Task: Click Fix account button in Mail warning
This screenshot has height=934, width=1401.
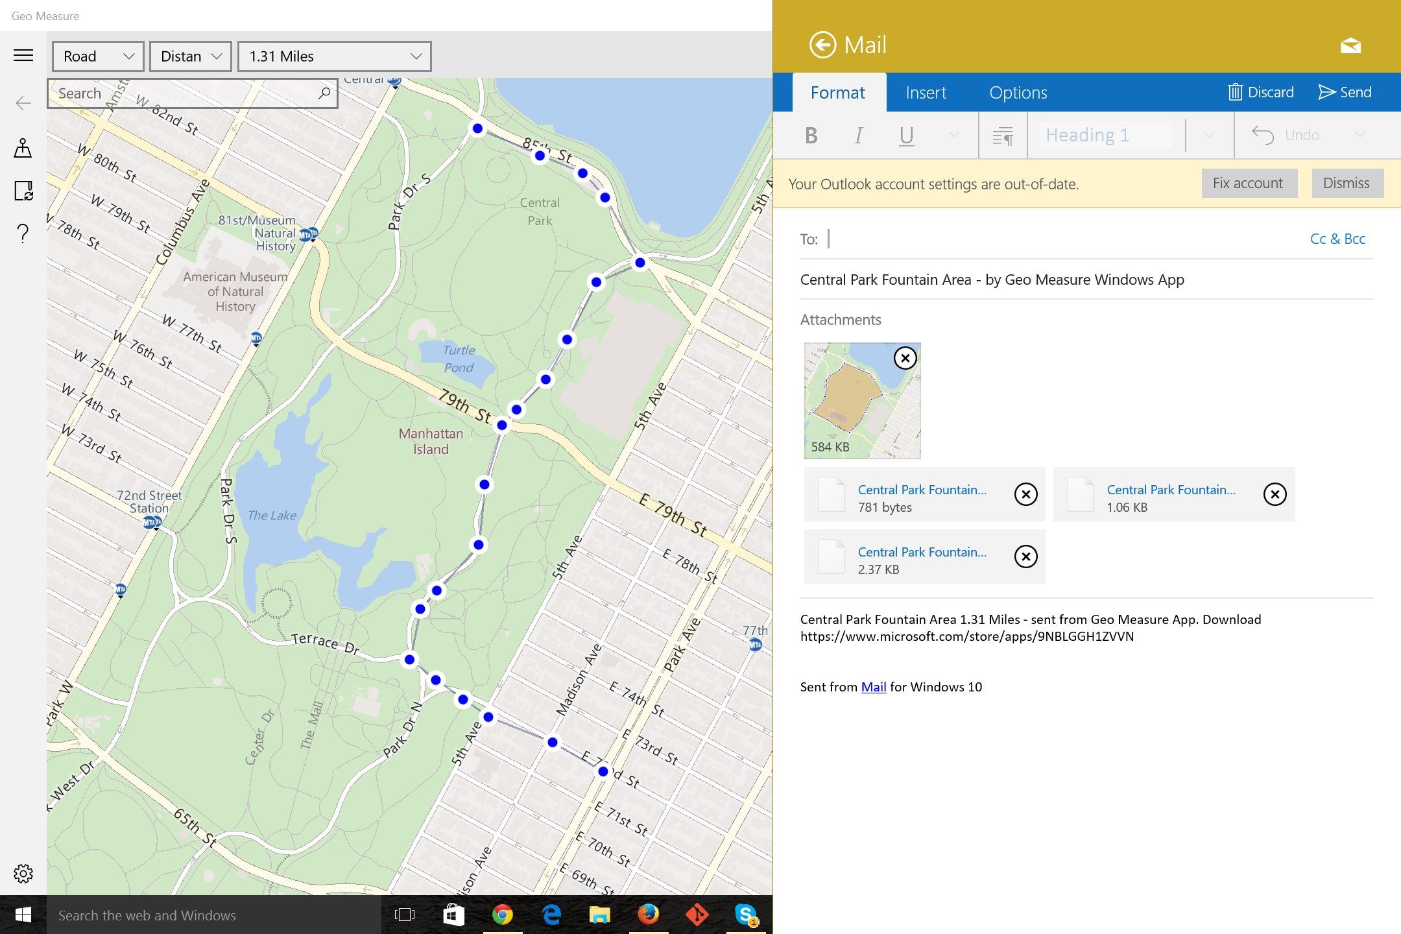Action: click(1247, 184)
